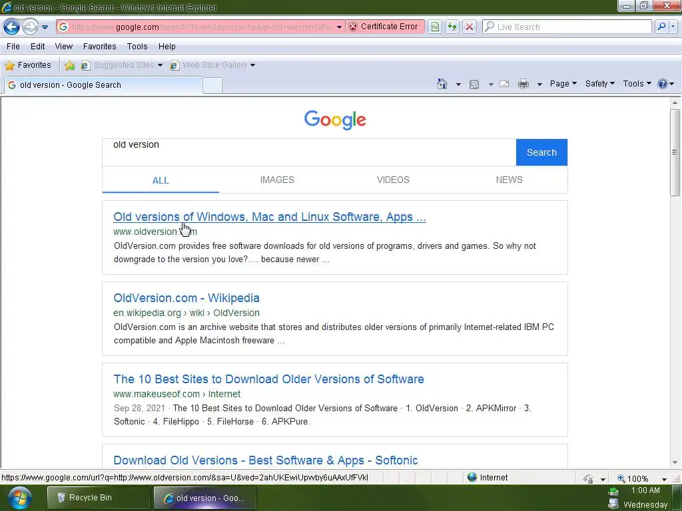Select the 'old version - Goo...' taskbar button
The width and height of the screenshot is (682, 511).
(205, 498)
